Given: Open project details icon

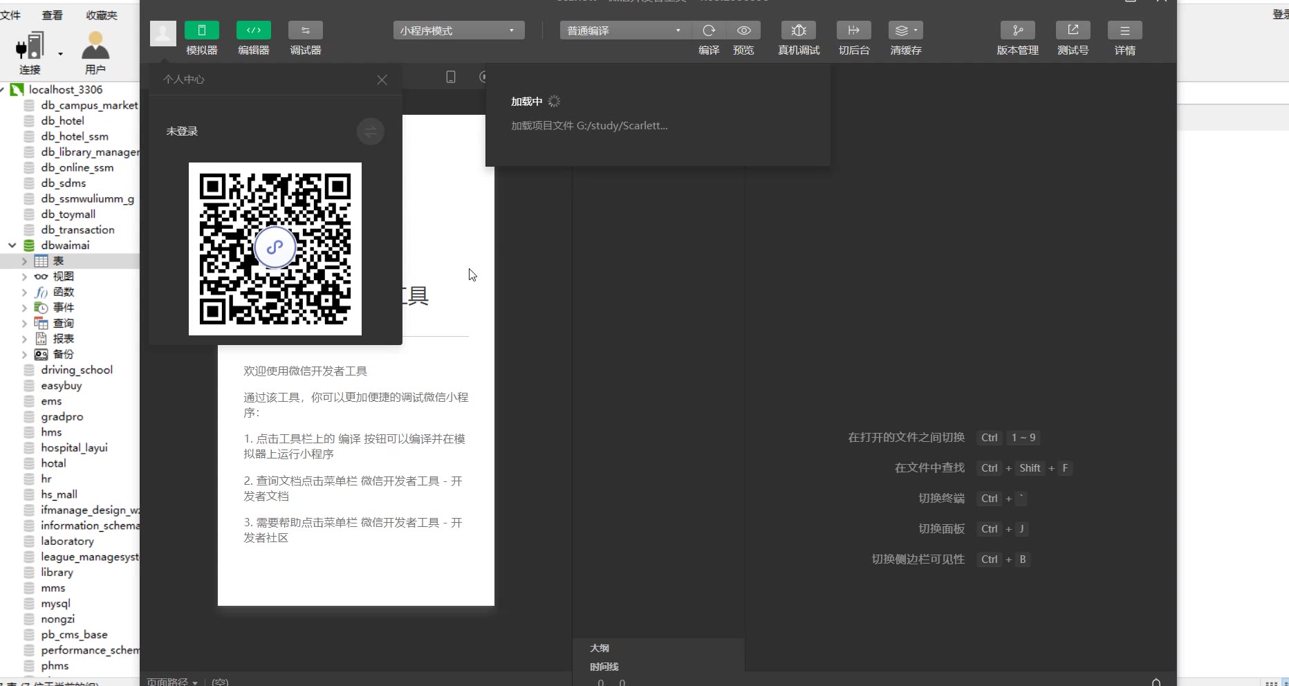Looking at the screenshot, I should pyautogui.click(x=1124, y=30).
